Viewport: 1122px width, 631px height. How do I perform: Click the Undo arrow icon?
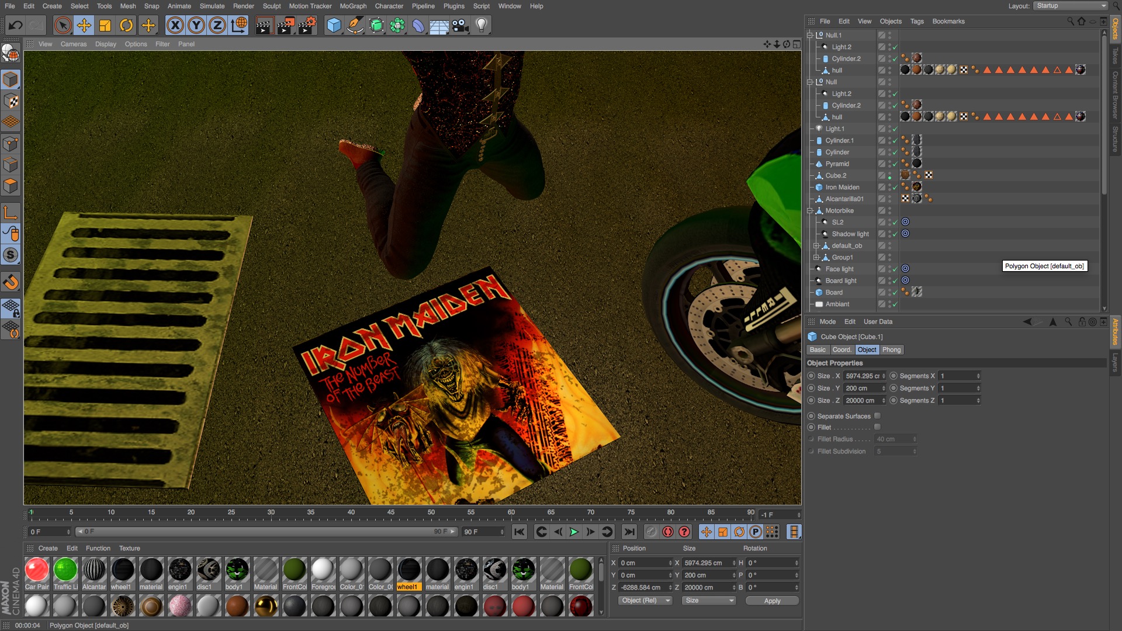16,25
